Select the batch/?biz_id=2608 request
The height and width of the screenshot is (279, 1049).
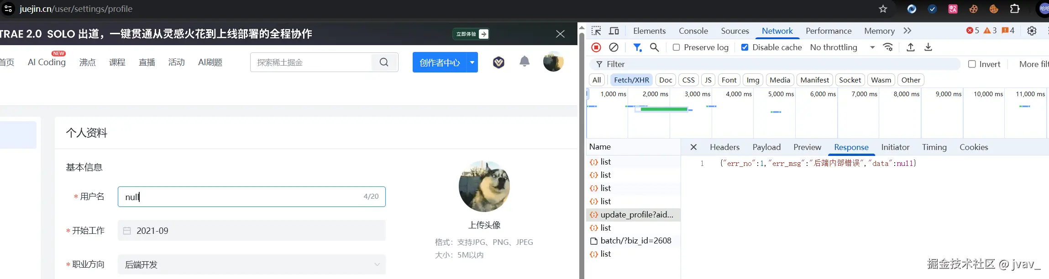pos(633,241)
